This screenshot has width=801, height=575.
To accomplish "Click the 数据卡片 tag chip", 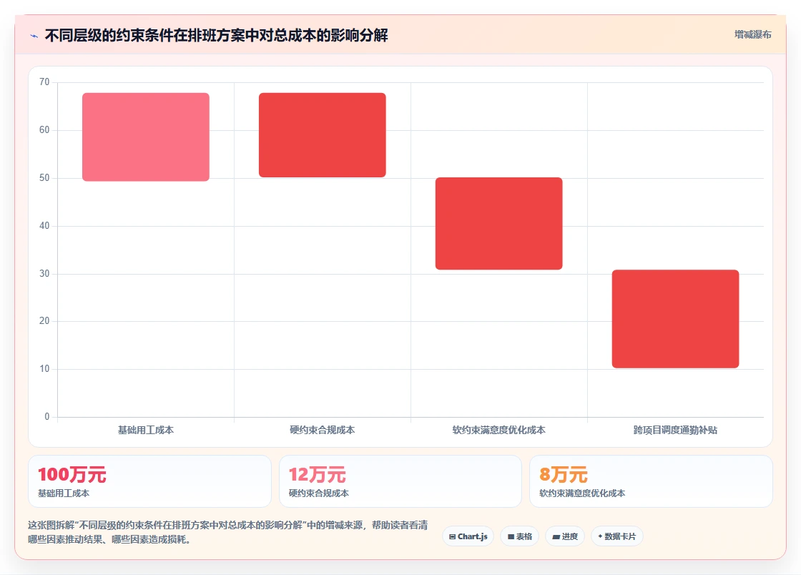I will pyautogui.click(x=617, y=536).
